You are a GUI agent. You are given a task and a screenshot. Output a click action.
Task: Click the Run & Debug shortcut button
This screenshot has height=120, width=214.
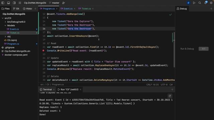click(x=204, y=49)
